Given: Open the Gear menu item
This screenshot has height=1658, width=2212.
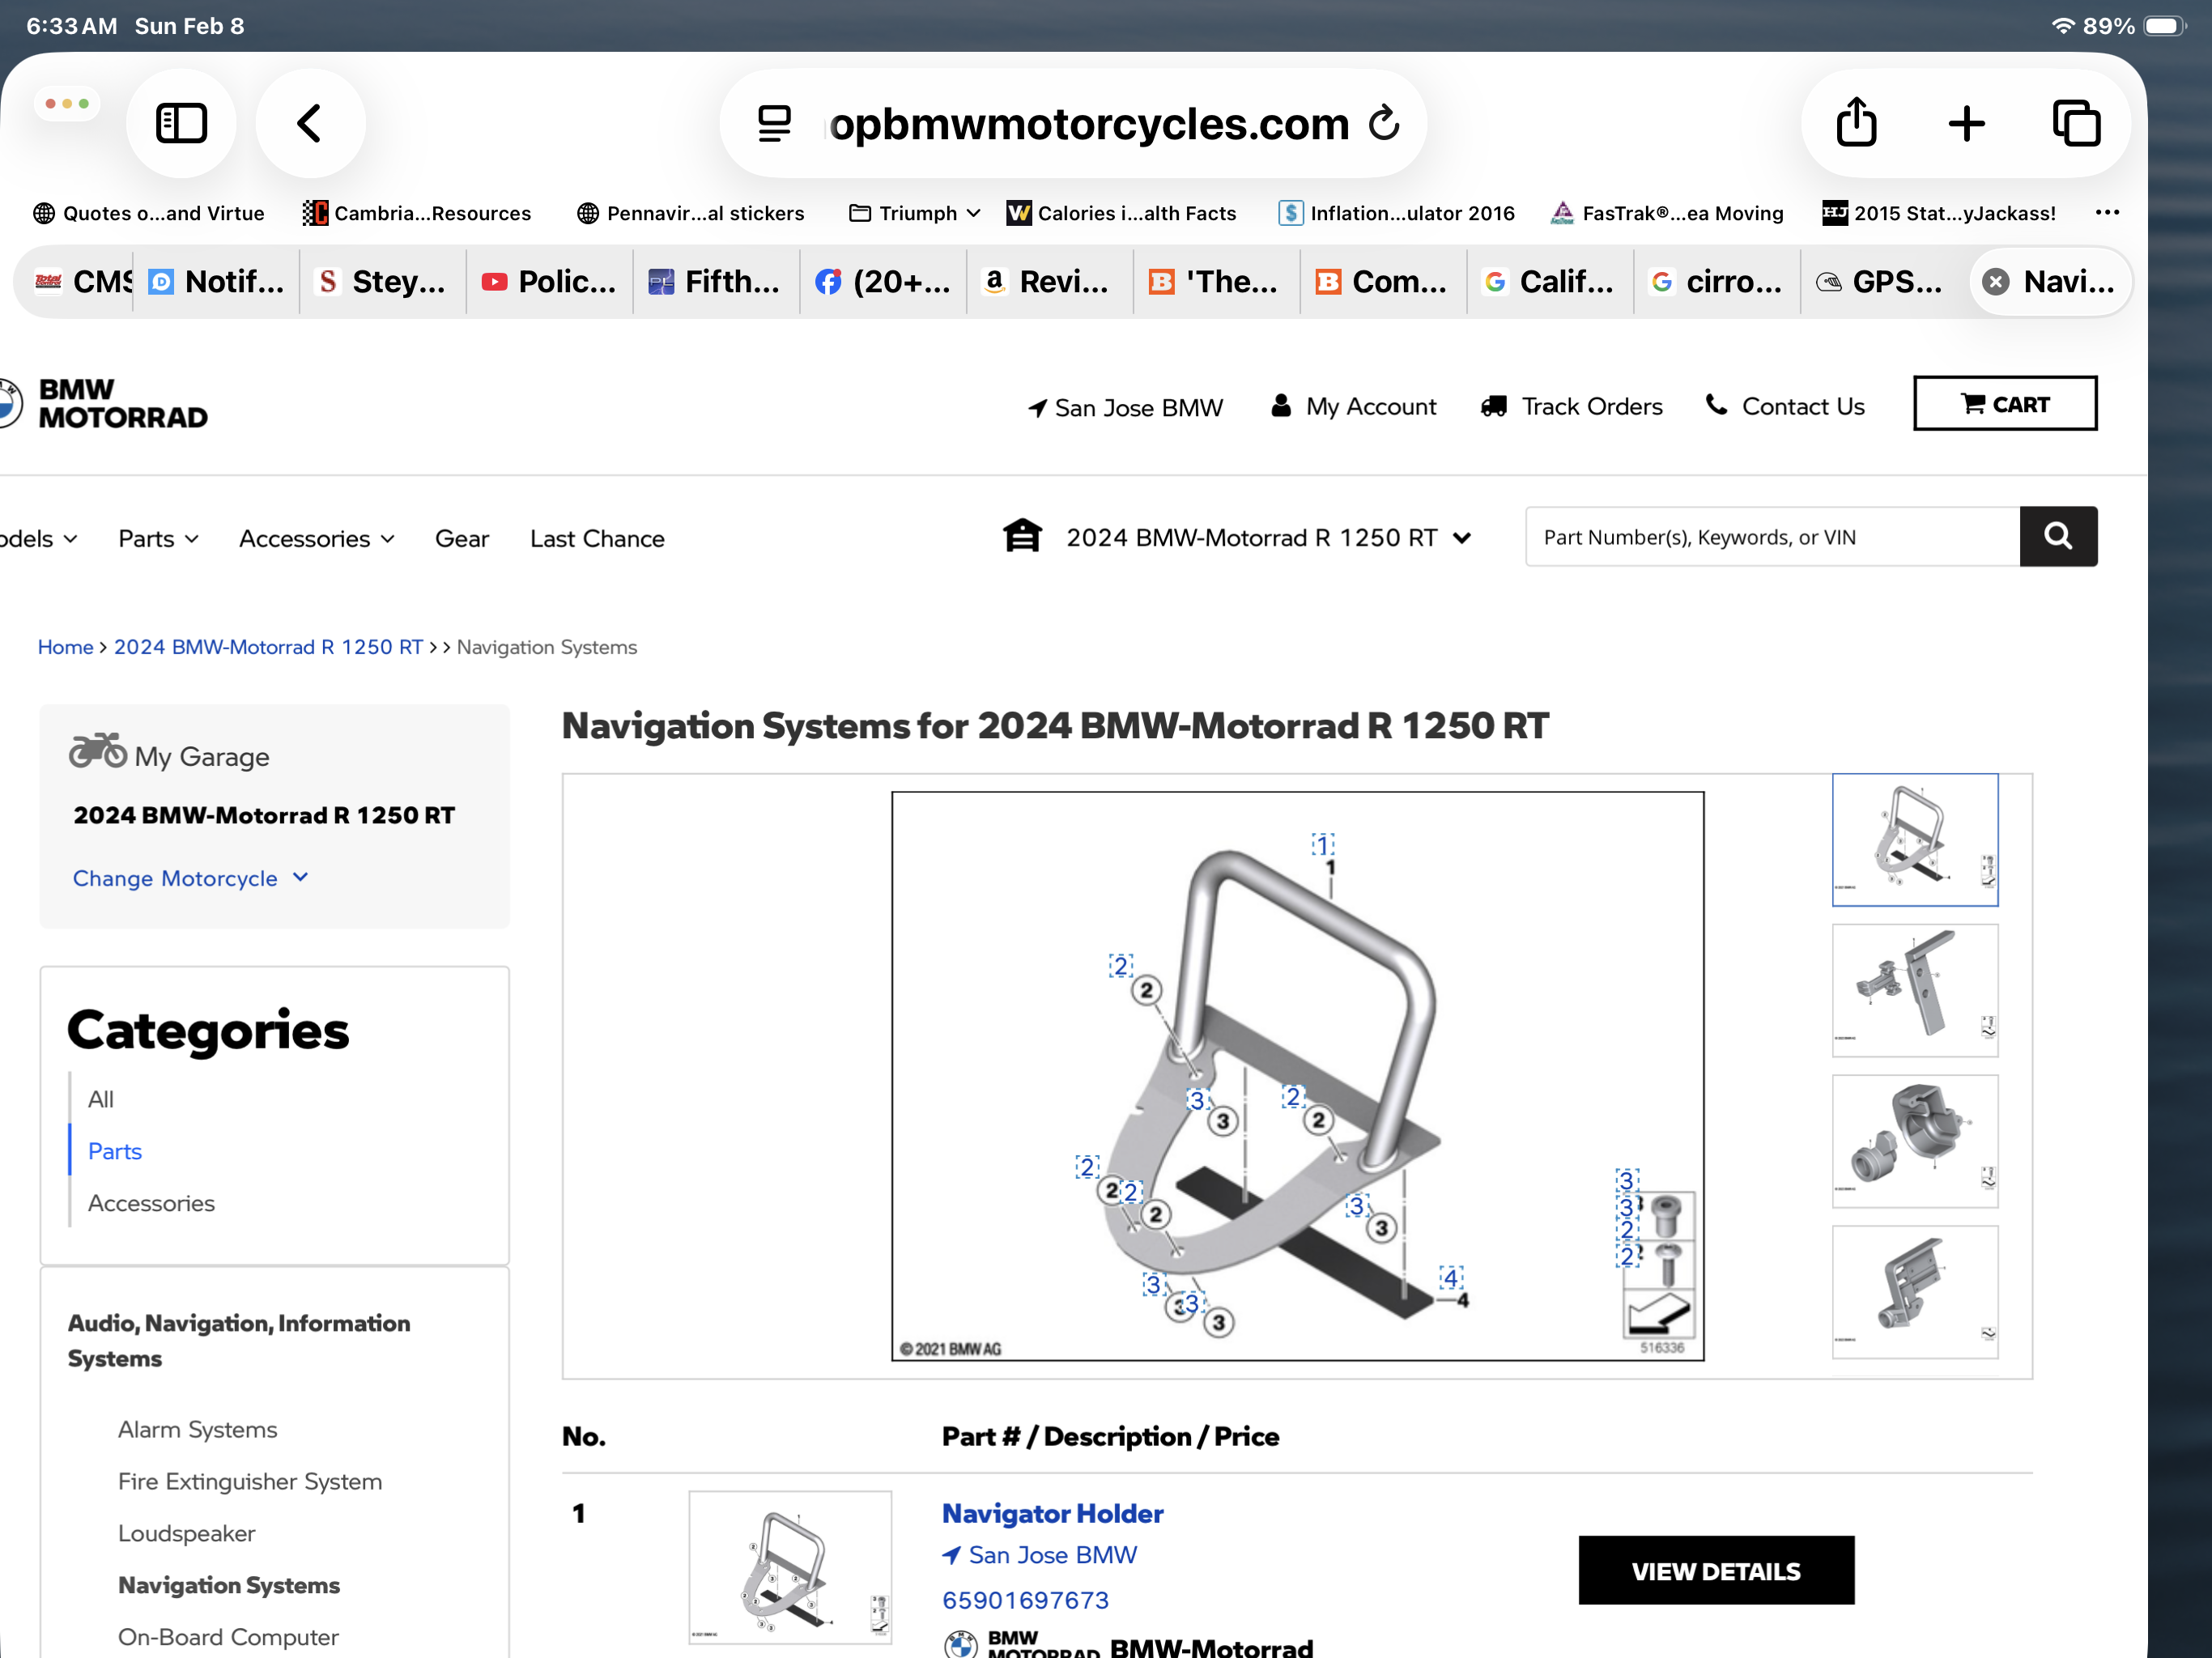Looking at the screenshot, I should coord(462,538).
